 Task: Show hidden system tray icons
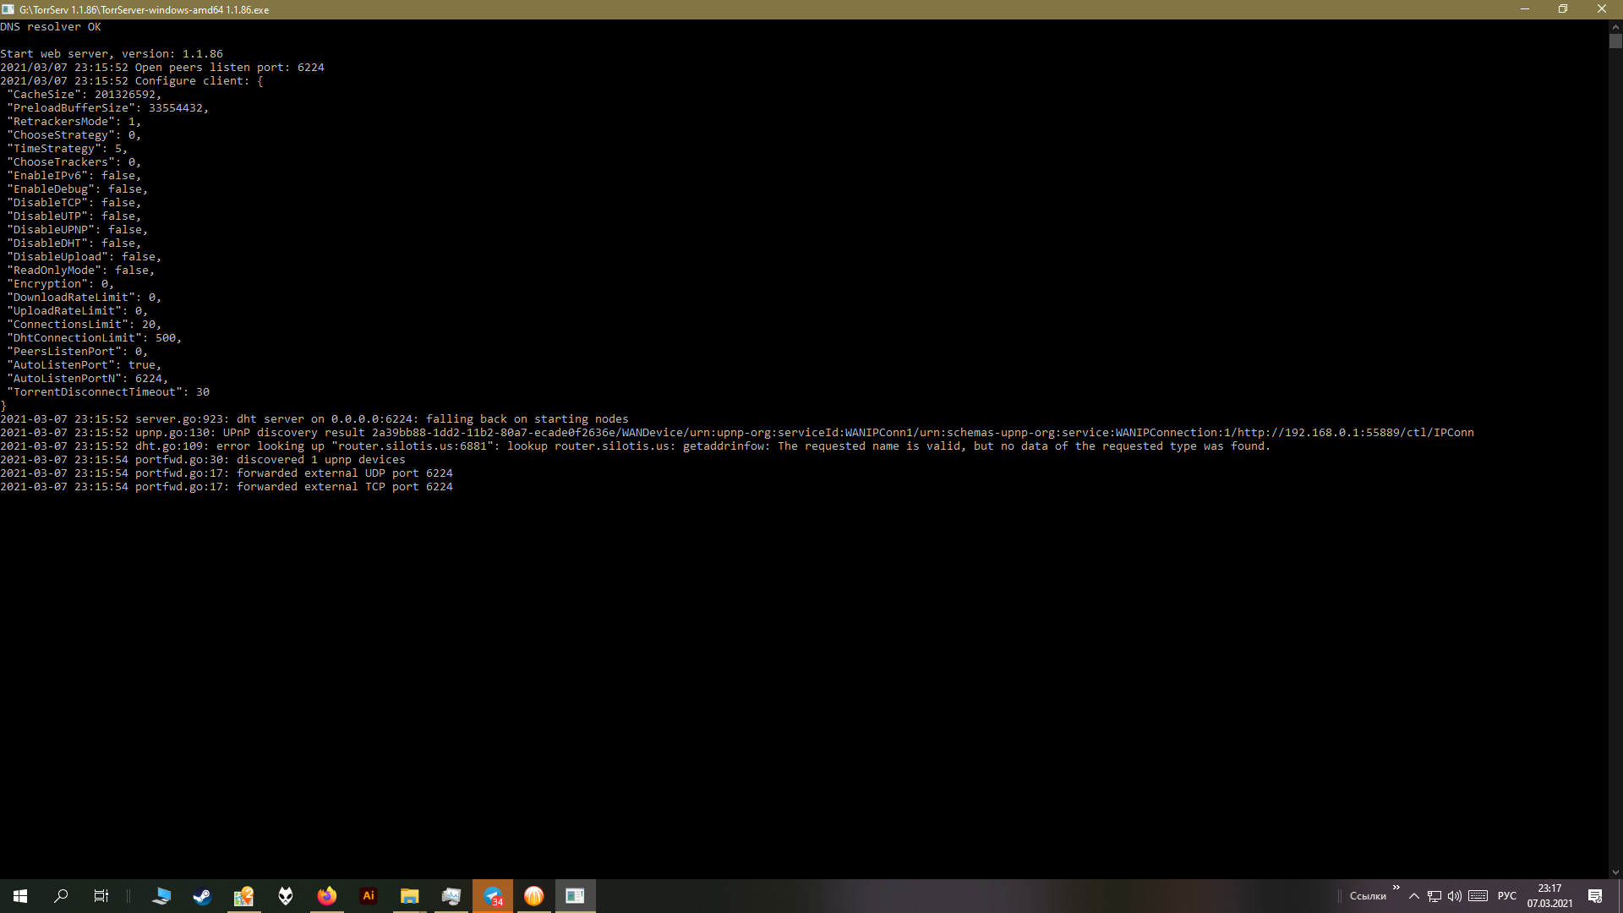[1414, 896]
